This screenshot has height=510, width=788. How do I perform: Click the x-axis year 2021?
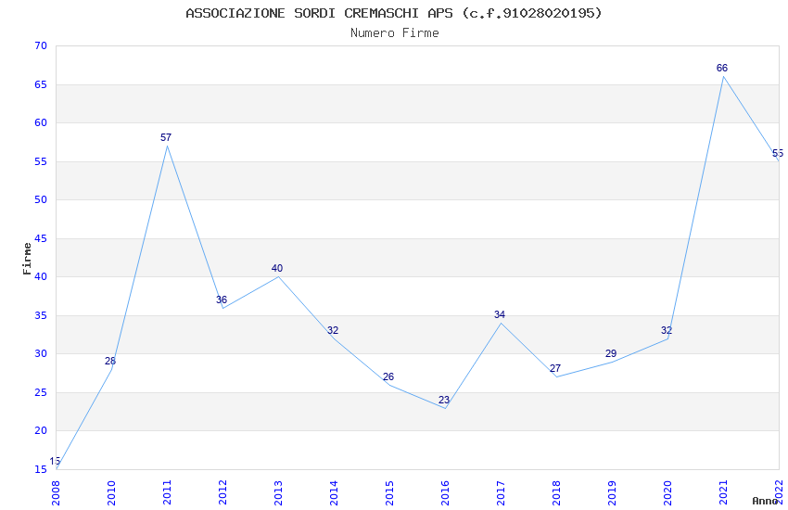coord(723,492)
